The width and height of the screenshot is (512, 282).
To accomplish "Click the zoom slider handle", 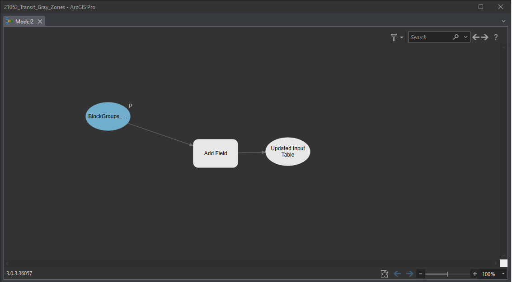I will (447, 274).
